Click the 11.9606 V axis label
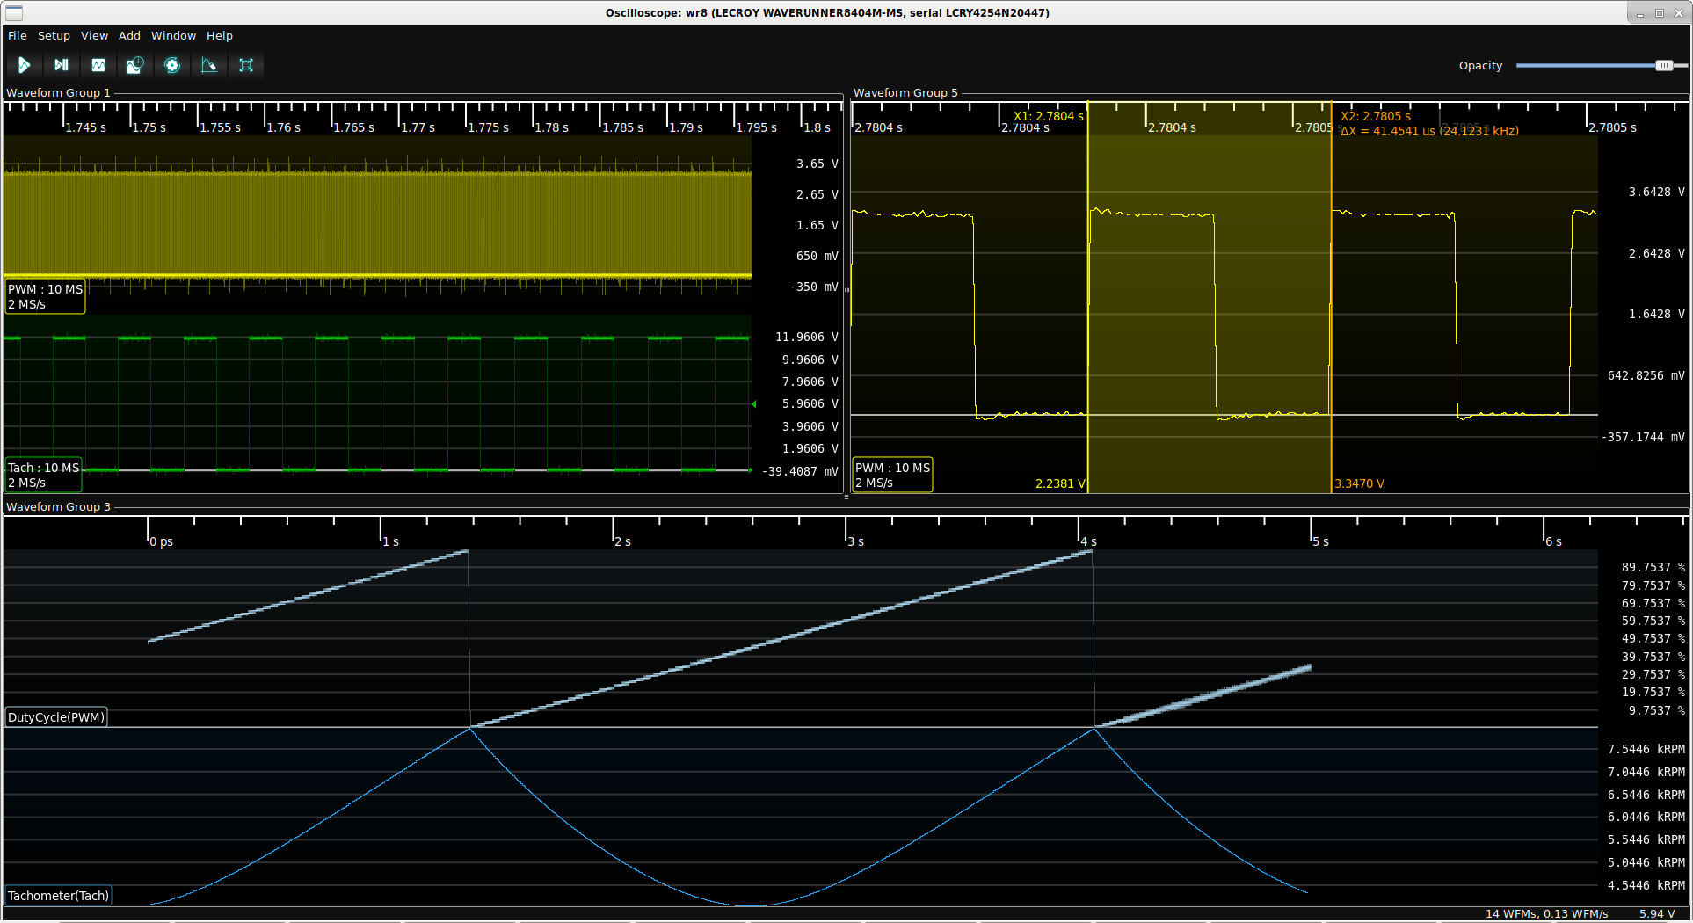Screen dimensions: 1693x923 [806, 337]
